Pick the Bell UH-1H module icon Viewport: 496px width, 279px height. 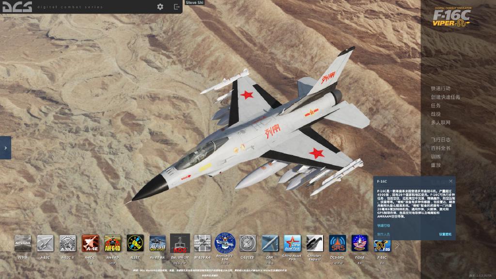[x=180, y=243]
